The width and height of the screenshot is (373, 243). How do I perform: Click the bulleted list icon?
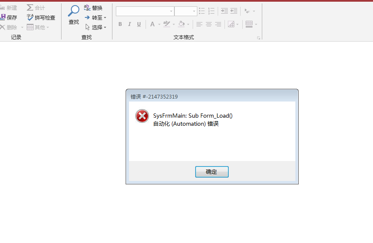point(202,11)
